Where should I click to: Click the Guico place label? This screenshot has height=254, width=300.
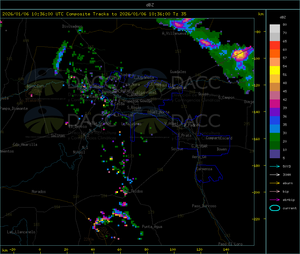(203, 94)
